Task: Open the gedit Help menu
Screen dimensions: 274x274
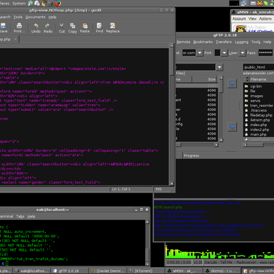Action: 52,17
